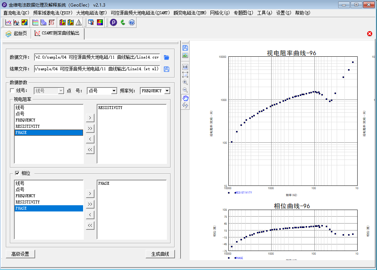Click the 高级设置 button
This screenshot has width=377, height=270.
pyautogui.click(x=20, y=254)
